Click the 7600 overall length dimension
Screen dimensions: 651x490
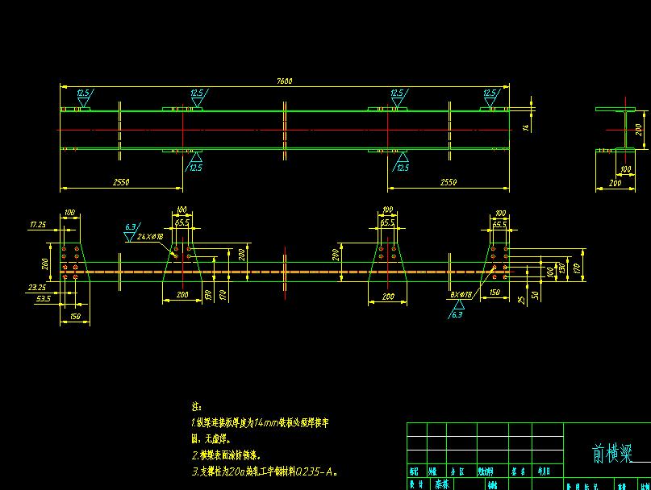[285, 81]
